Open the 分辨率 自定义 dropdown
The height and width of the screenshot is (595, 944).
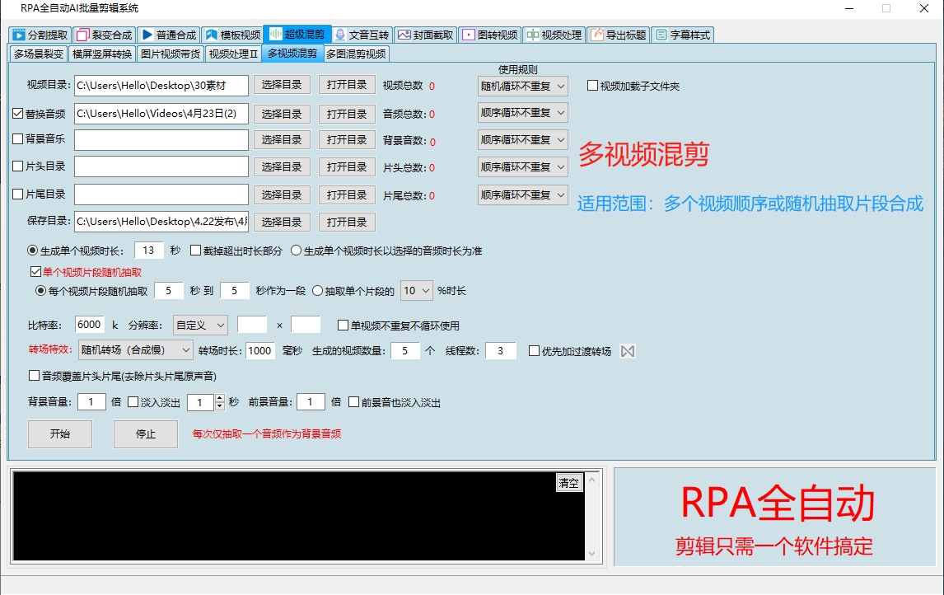[200, 325]
